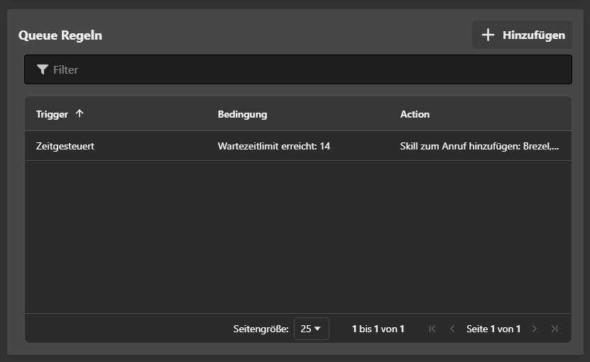
Task: Click the caret arrow in page size selector
Action: 317,329
